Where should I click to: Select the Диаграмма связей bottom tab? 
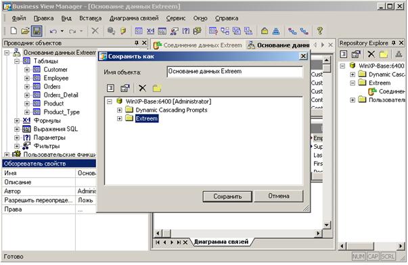[x=221, y=241]
